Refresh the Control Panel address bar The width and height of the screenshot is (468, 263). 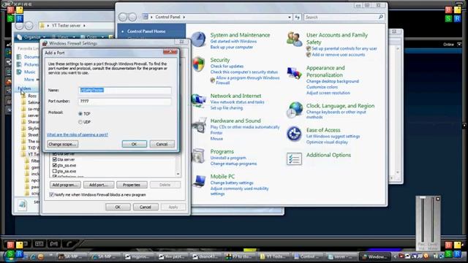tap(298, 18)
